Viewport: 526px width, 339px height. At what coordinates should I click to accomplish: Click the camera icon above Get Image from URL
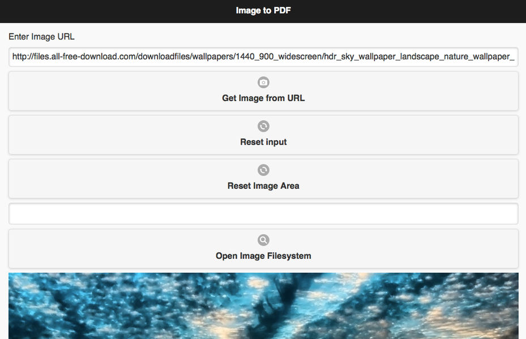click(263, 82)
